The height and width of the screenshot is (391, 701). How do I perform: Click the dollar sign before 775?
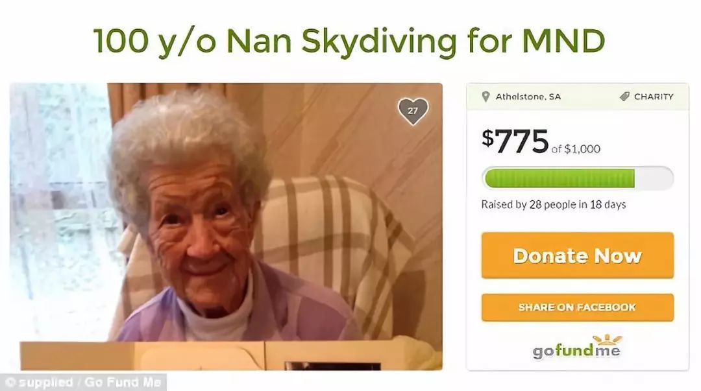point(487,138)
